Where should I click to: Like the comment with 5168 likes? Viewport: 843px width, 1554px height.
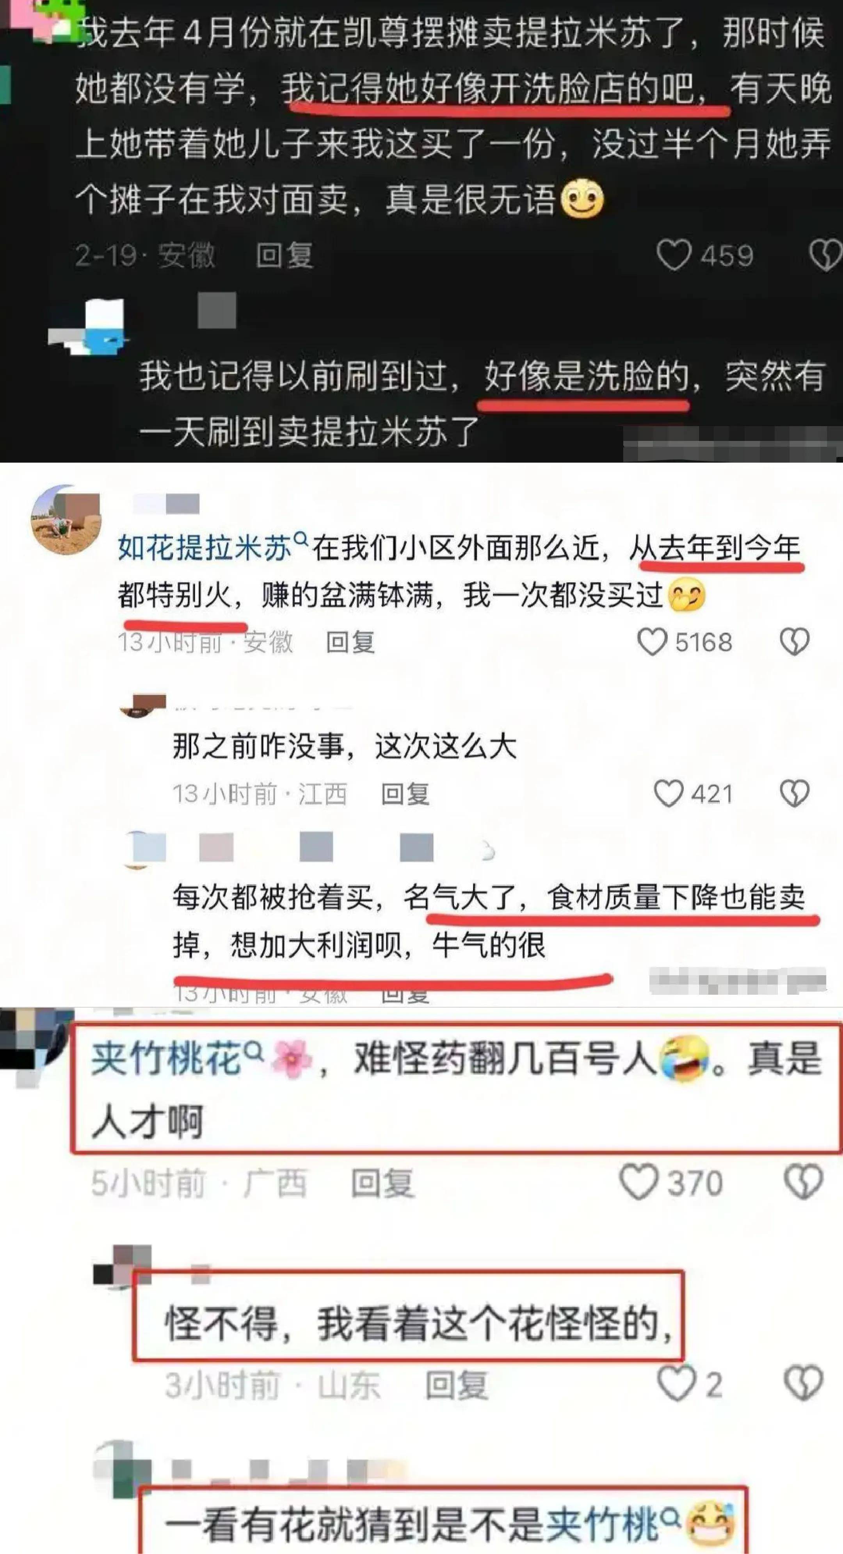click(653, 642)
